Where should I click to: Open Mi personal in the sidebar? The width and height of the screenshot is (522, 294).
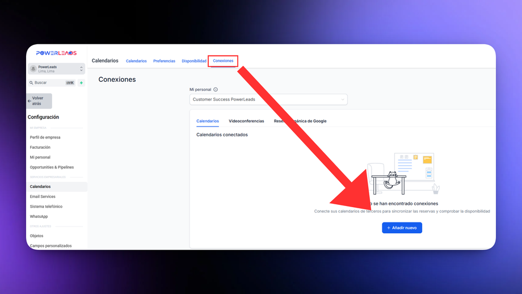40,157
